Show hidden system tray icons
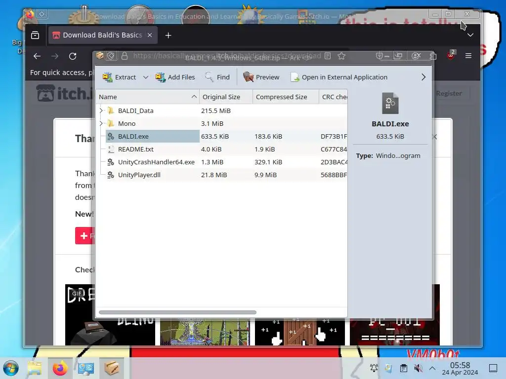The width and height of the screenshot is (506, 379). click(x=432, y=368)
